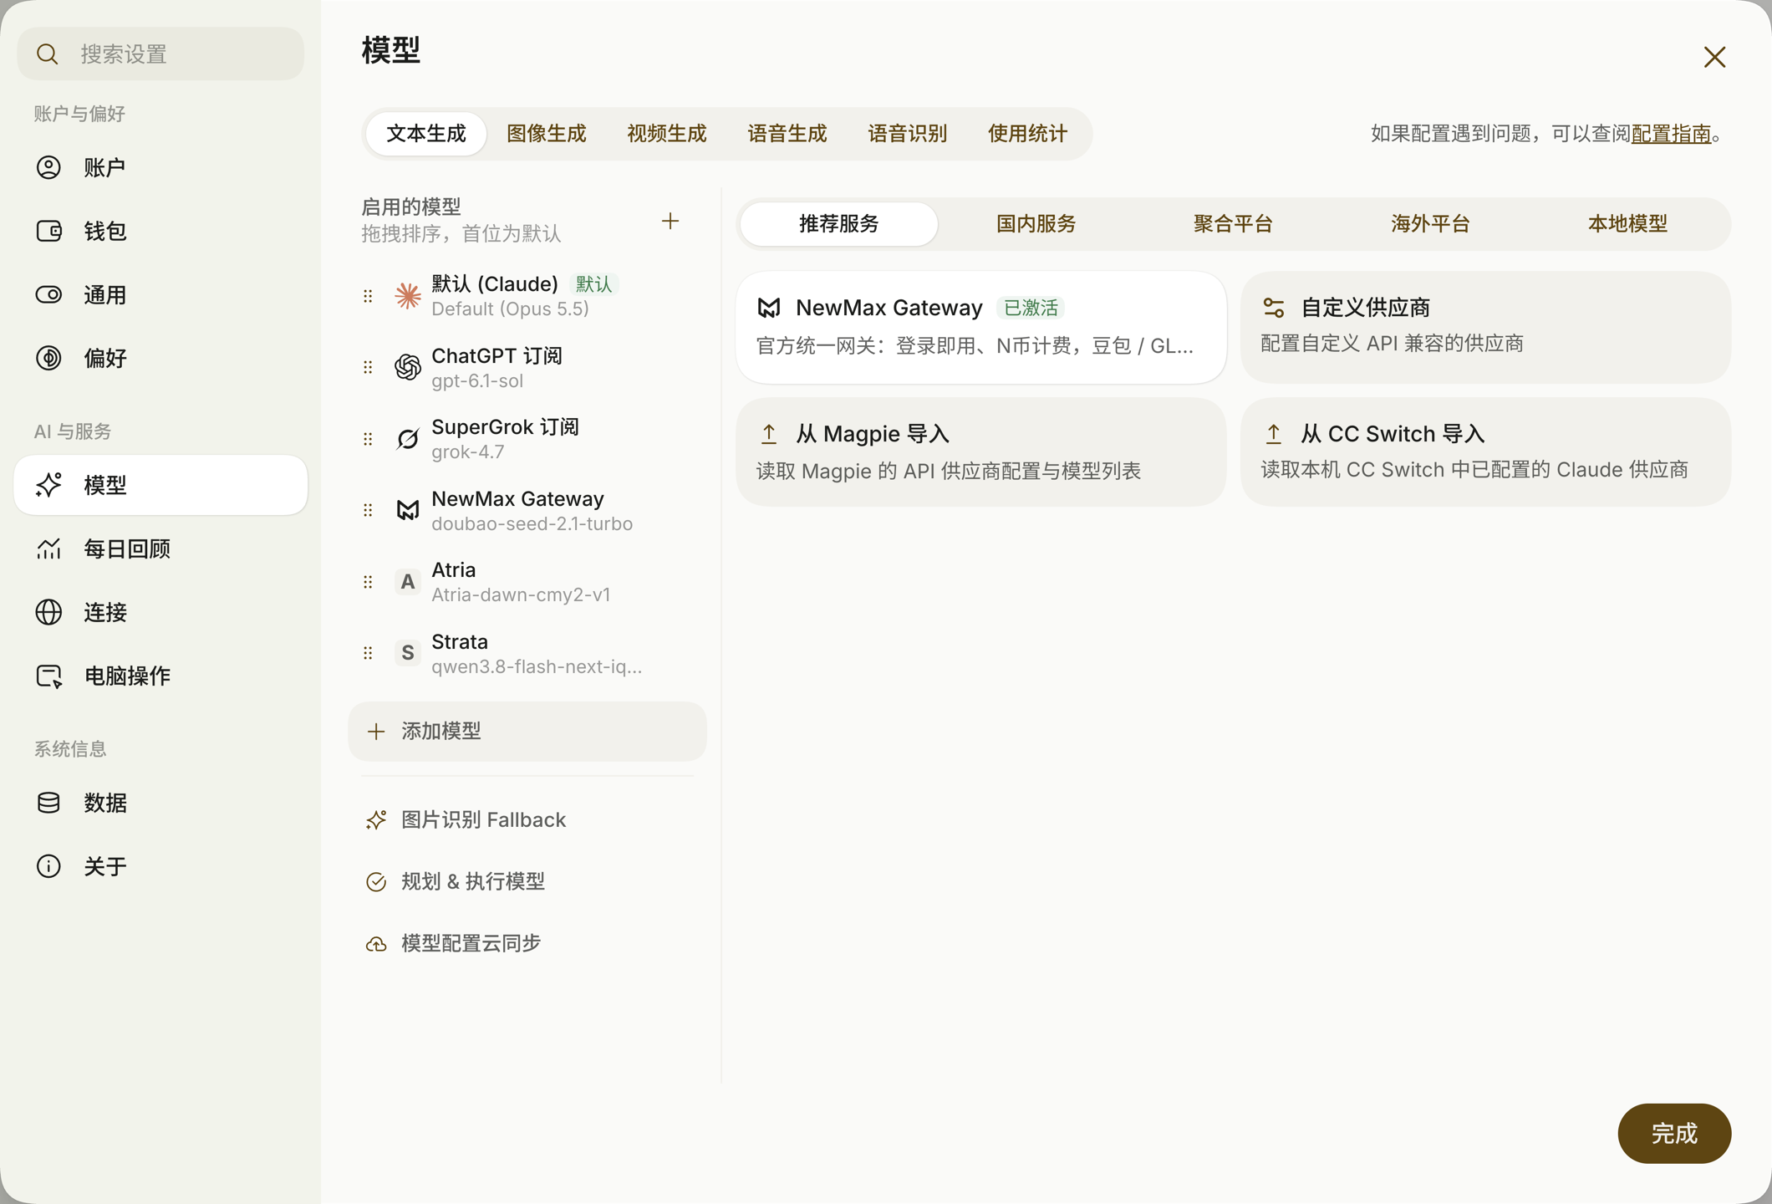This screenshot has width=1772, height=1204.
Task: Select the 聚合平台 provider tab
Action: pos(1234,224)
